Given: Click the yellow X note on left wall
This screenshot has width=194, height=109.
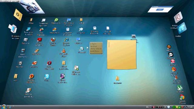Looking at the screenshot, I should point(18,15).
